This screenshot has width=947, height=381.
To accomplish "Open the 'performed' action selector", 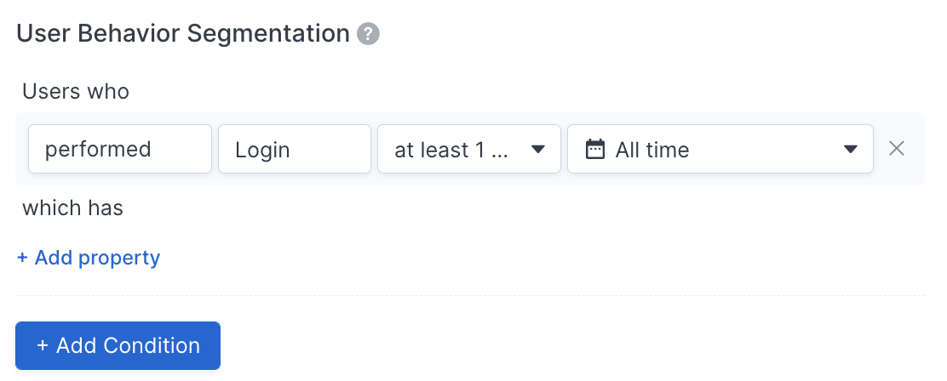I will tap(119, 149).
